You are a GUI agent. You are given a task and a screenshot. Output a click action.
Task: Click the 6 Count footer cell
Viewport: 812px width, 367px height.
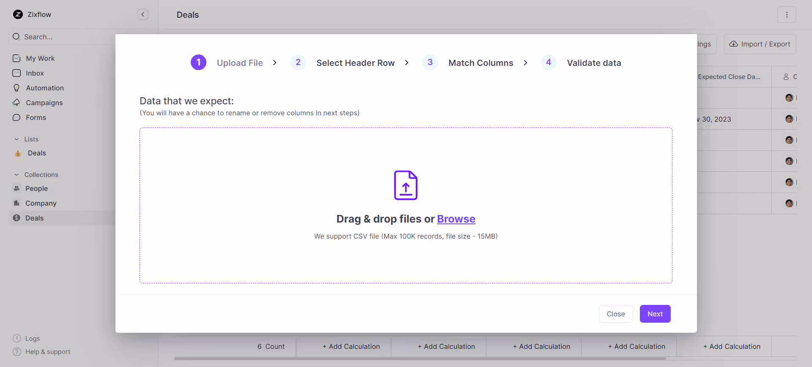tap(271, 346)
